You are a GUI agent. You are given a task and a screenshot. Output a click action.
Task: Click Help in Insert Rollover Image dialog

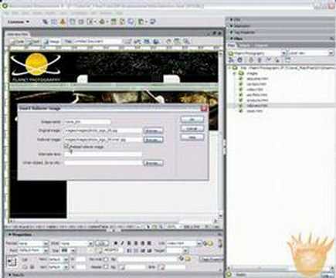[x=192, y=137]
